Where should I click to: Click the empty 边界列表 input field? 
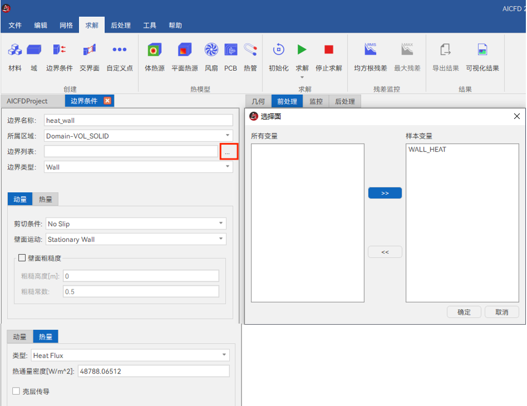click(131, 151)
